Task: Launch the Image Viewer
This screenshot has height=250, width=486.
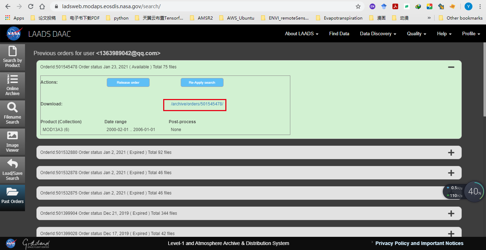Action: point(12,142)
